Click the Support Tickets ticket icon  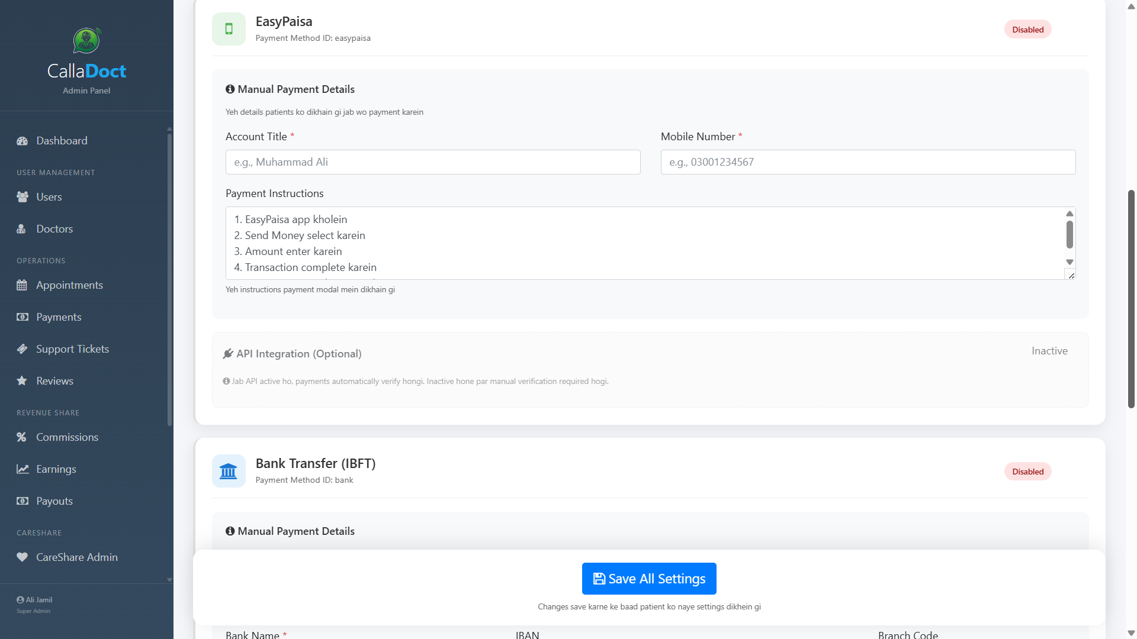[x=23, y=349]
